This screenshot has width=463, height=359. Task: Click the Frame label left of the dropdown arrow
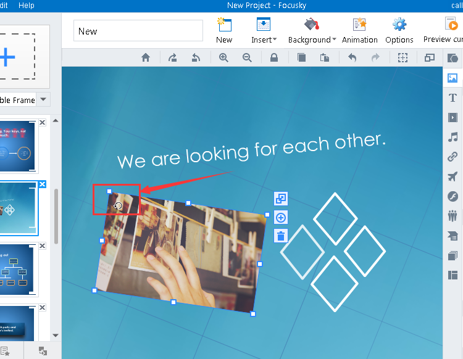(x=18, y=101)
